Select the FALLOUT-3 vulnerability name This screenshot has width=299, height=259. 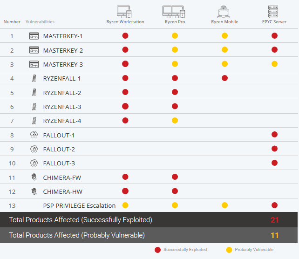tap(59, 164)
